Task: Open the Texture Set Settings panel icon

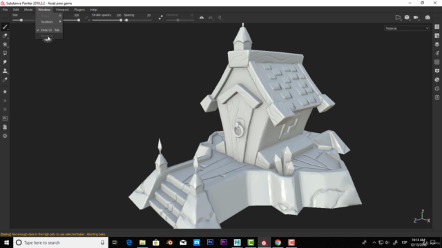Action: click(x=437, y=36)
